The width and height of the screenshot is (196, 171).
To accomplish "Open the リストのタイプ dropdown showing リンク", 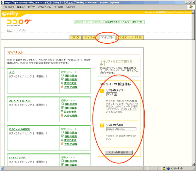I will point(112,94).
